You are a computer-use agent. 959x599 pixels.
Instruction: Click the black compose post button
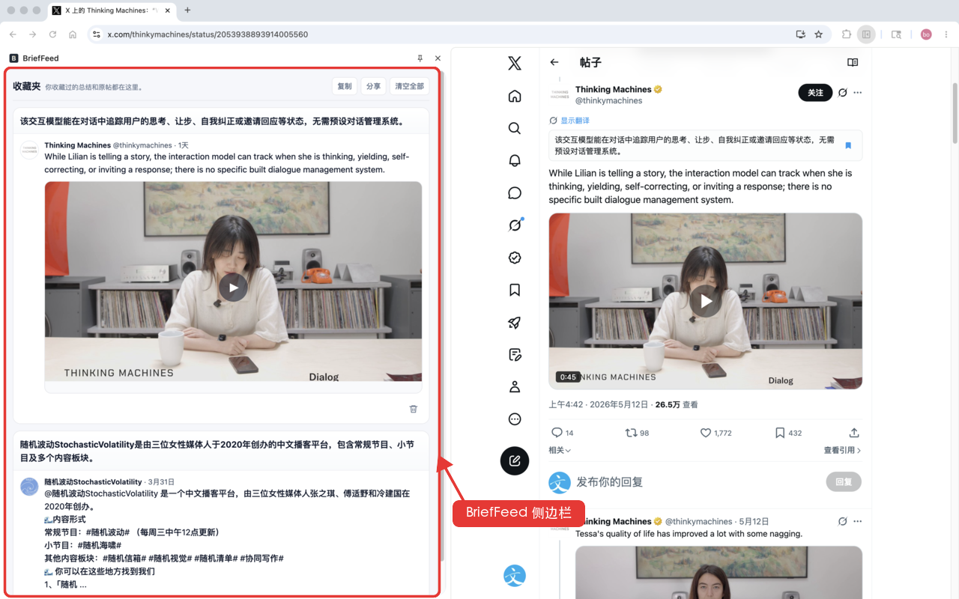(x=515, y=460)
